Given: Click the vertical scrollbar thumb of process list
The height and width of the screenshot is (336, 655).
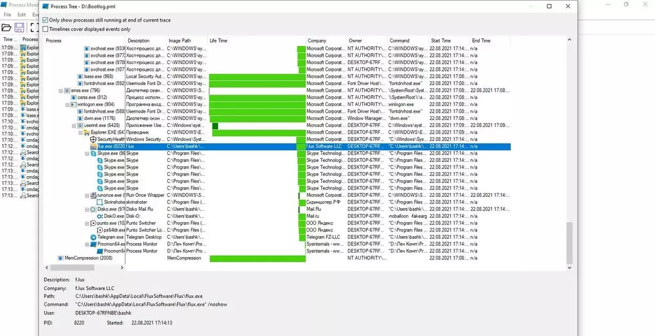Looking at the screenshot, I should [x=570, y=242].
